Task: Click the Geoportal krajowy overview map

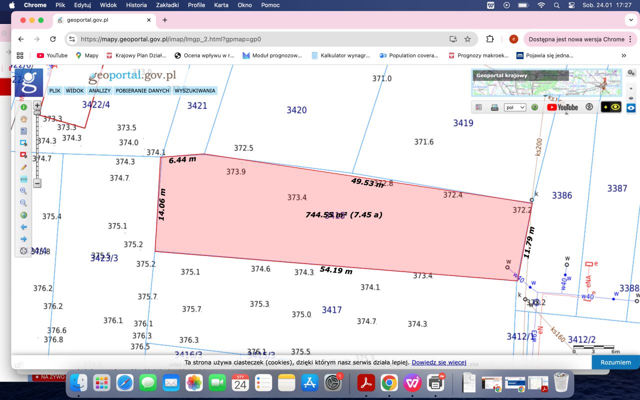Action: coord(546,82)
